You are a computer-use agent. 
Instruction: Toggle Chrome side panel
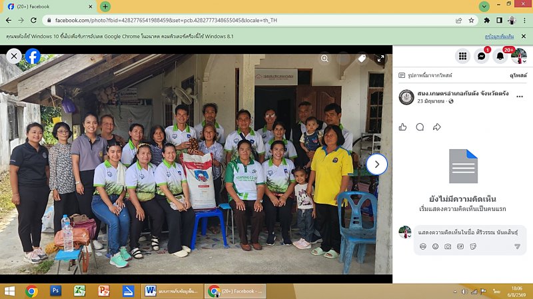(x=499, y=21)
